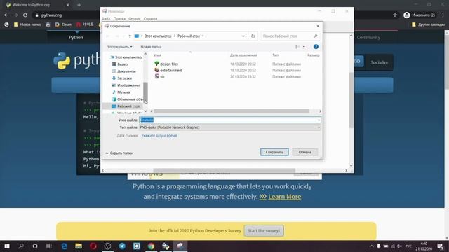Open the Daum bookmark
Viewport: 449px width, 252px height.
63,24
